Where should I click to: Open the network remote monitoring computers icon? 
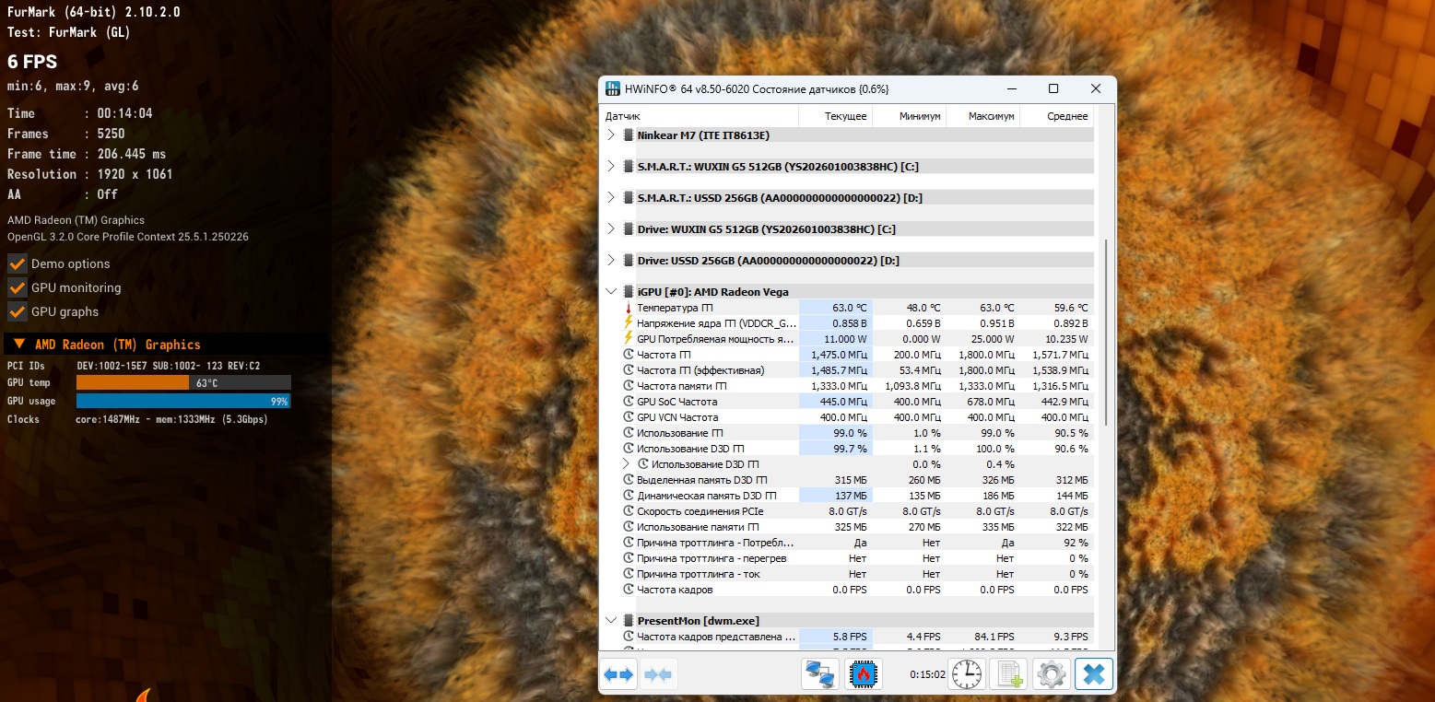(819, 674)
